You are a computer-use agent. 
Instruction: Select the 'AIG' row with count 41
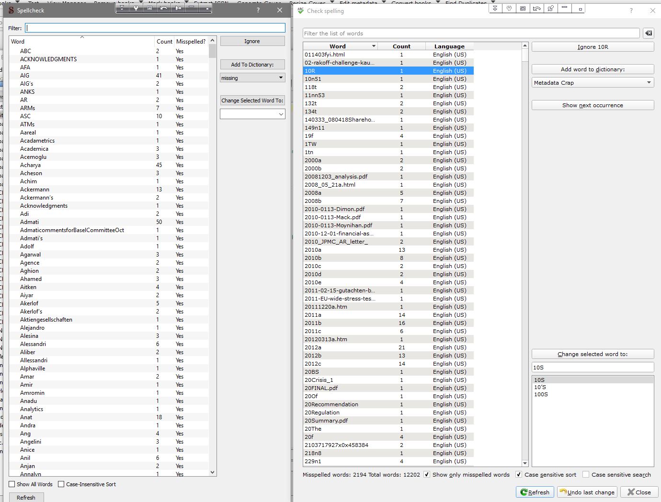(x=109, y=76)
